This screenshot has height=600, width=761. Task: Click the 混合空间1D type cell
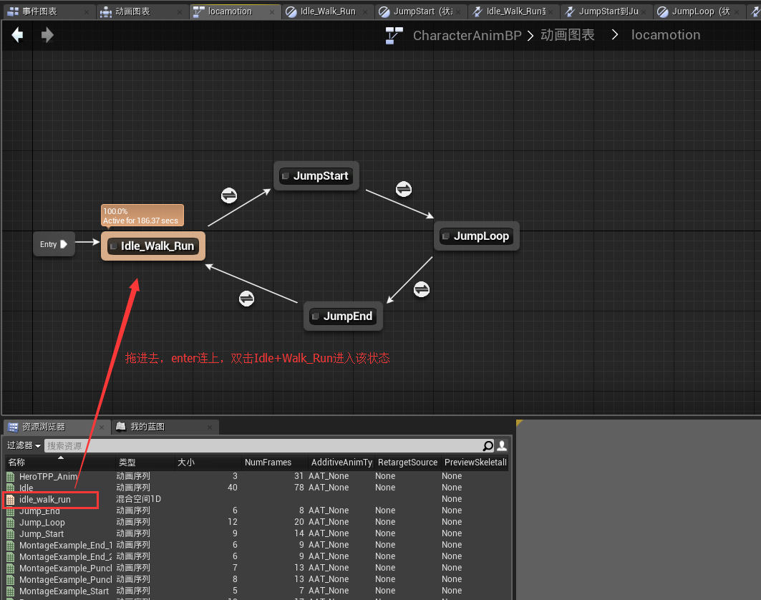click(x=138, y=499)
